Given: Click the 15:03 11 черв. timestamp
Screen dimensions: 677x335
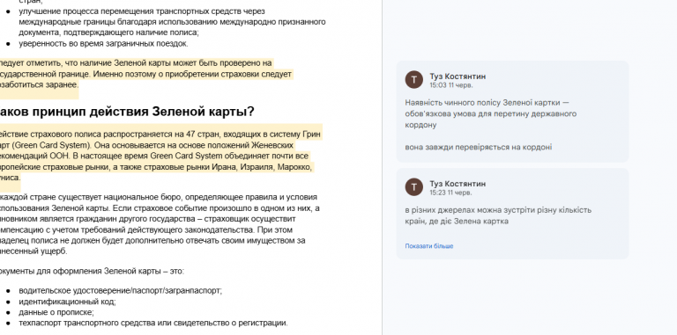Looking at the screenshot, I should coord(450,85).
